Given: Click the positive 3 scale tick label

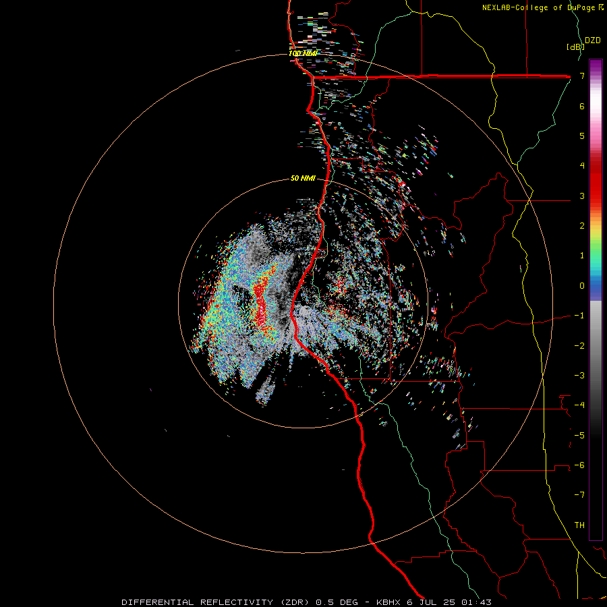Looking at the screenshot, I should pyautogui.click(x=582, y=196).
